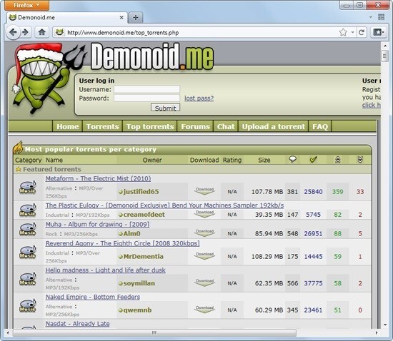Click the comments bubble column header
The height and width of the screenshot is (341, 393).
(292, 159)
